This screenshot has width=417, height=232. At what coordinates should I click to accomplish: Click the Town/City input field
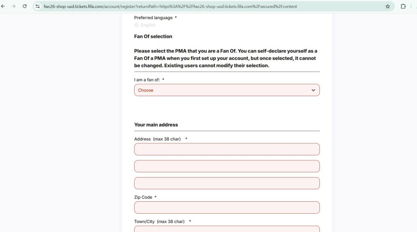click(x=226, y=229)
